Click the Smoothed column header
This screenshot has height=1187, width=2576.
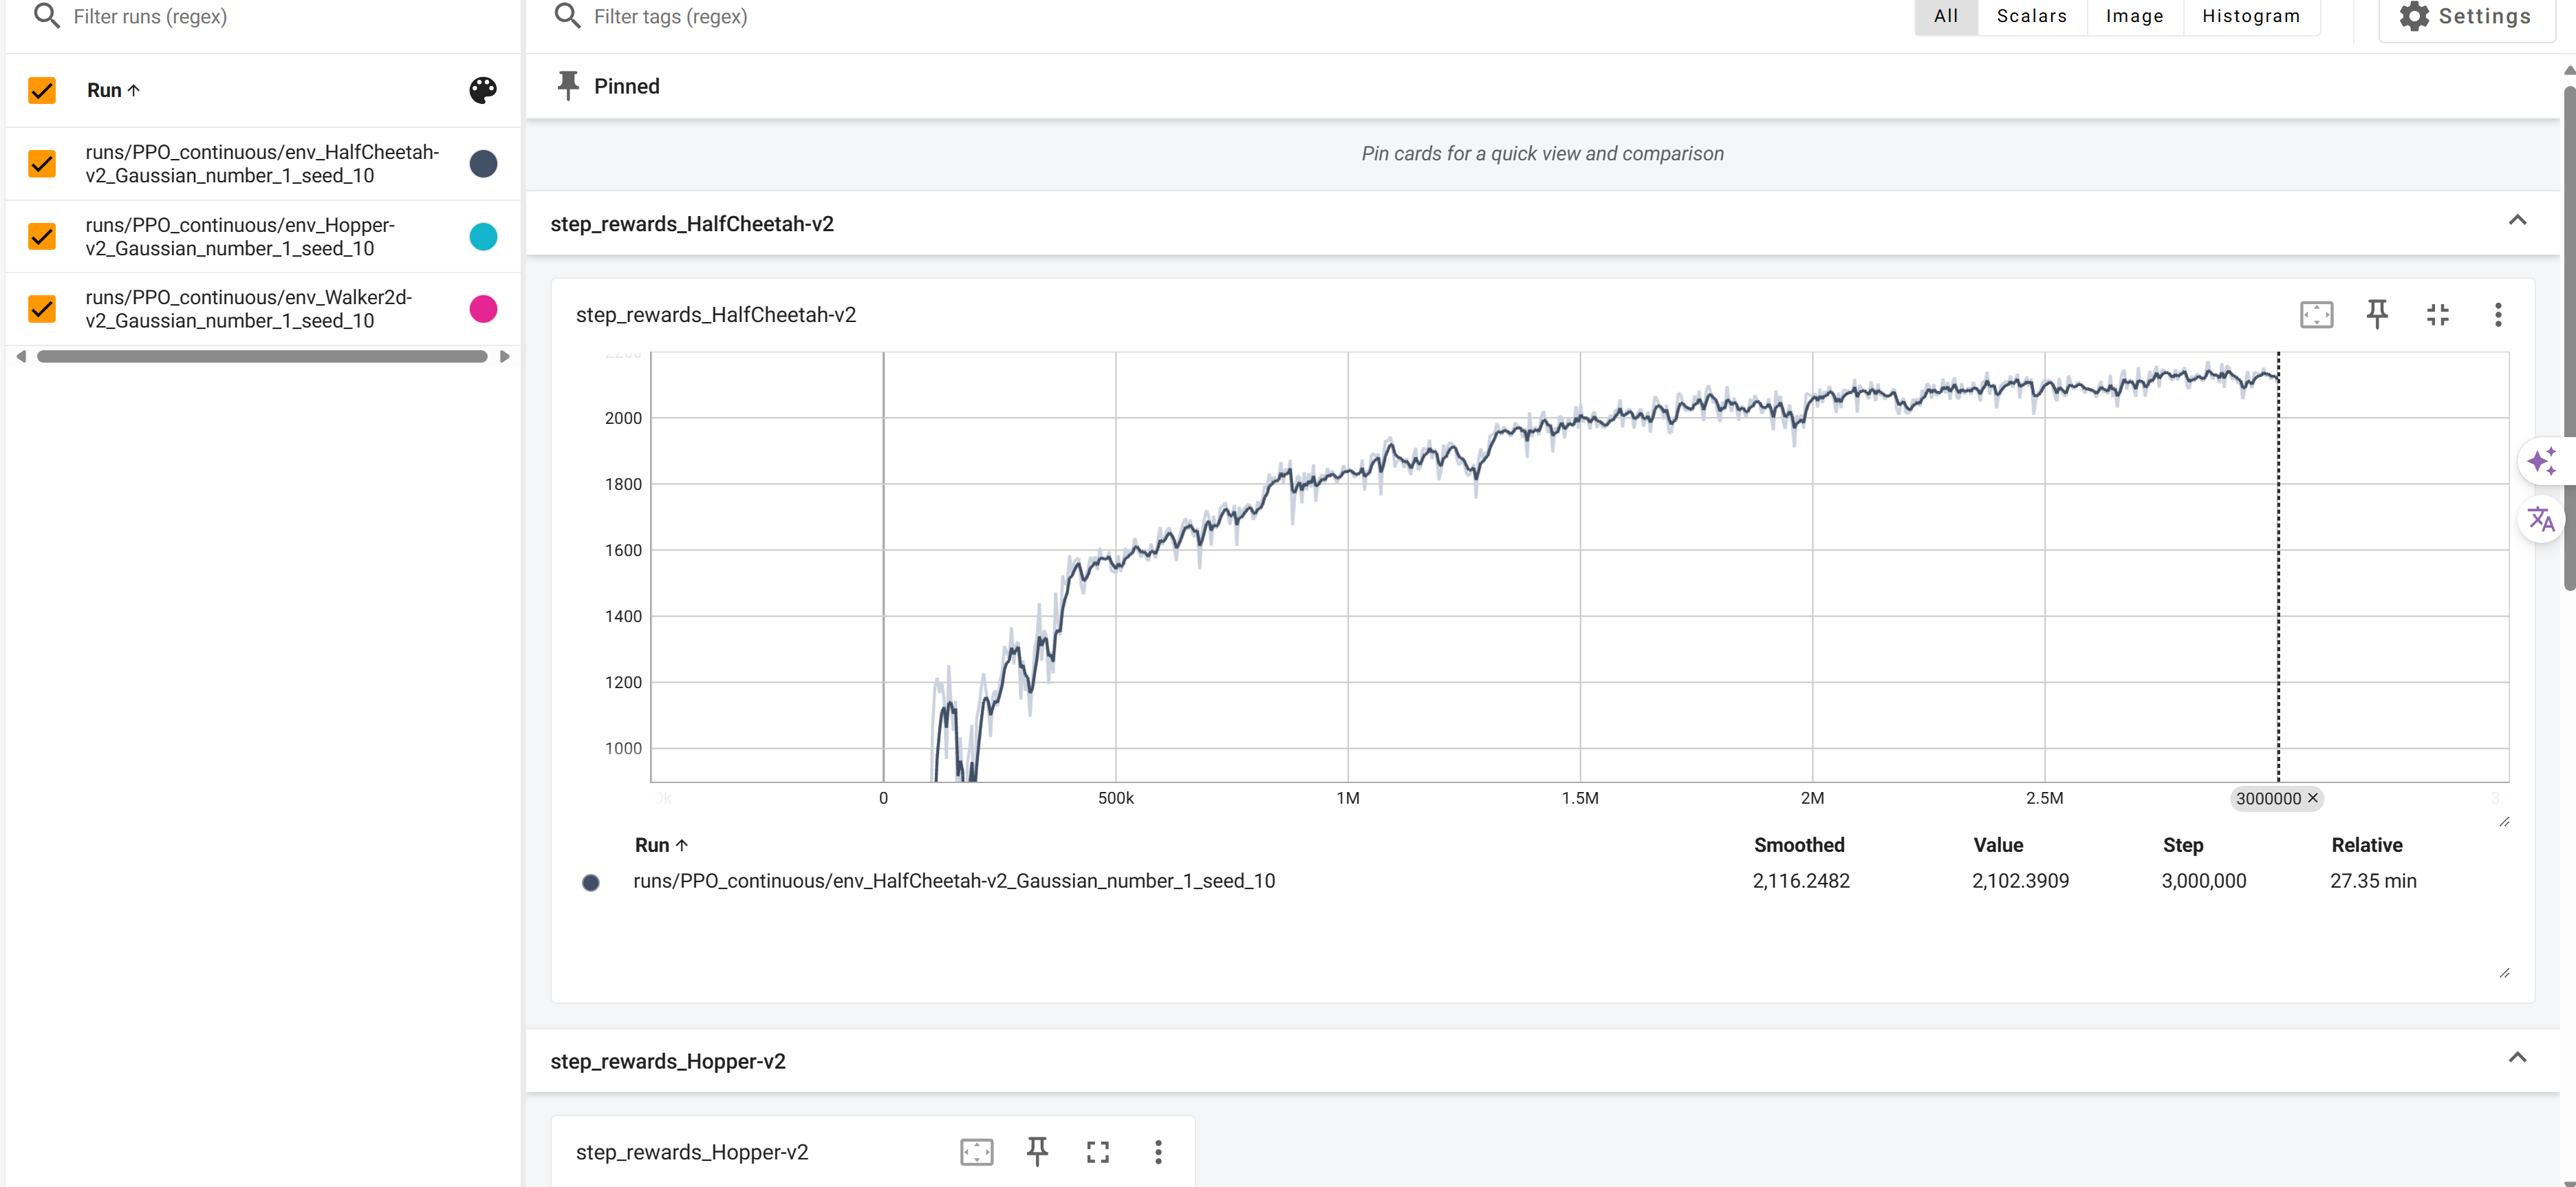[1798, 845]
